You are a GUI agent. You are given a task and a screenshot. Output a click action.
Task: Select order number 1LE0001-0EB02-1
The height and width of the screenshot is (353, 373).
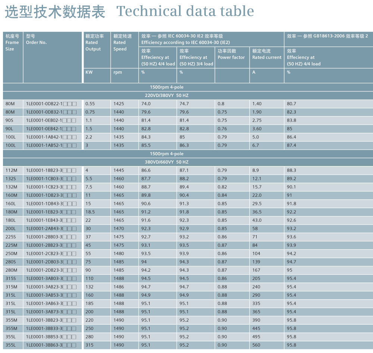pos(51,120)
